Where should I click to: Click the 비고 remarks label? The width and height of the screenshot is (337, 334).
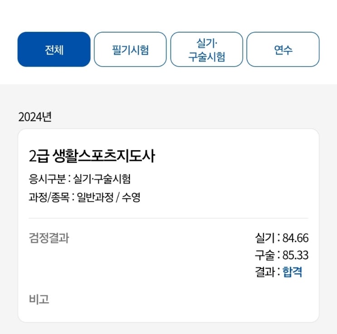coord(39,299)
